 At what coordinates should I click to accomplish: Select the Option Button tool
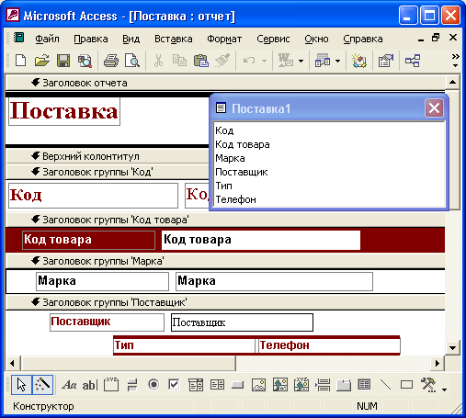point(153,385)
